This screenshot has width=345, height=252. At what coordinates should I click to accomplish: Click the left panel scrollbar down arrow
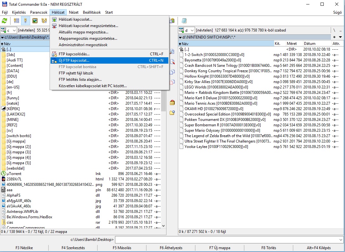tap(164, 226)
